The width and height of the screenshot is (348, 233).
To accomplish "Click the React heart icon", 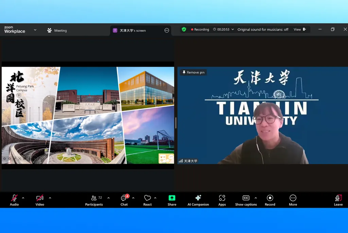I will tap(147, 200).
